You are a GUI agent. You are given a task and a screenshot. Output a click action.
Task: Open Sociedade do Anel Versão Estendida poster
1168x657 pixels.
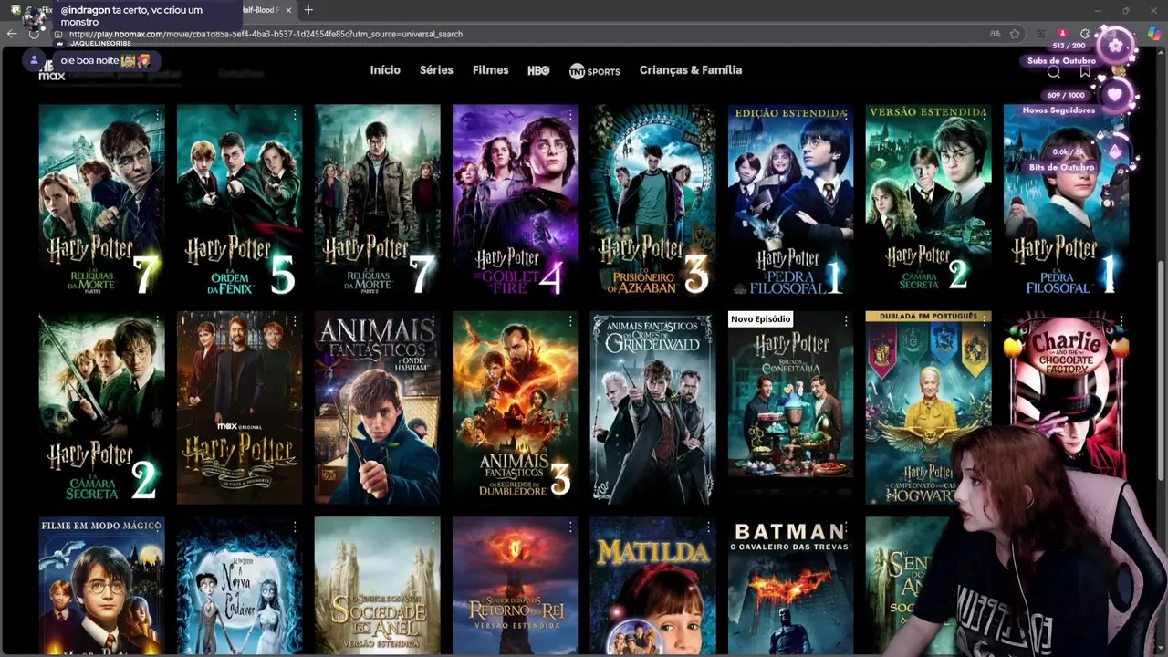click(377, 584)
